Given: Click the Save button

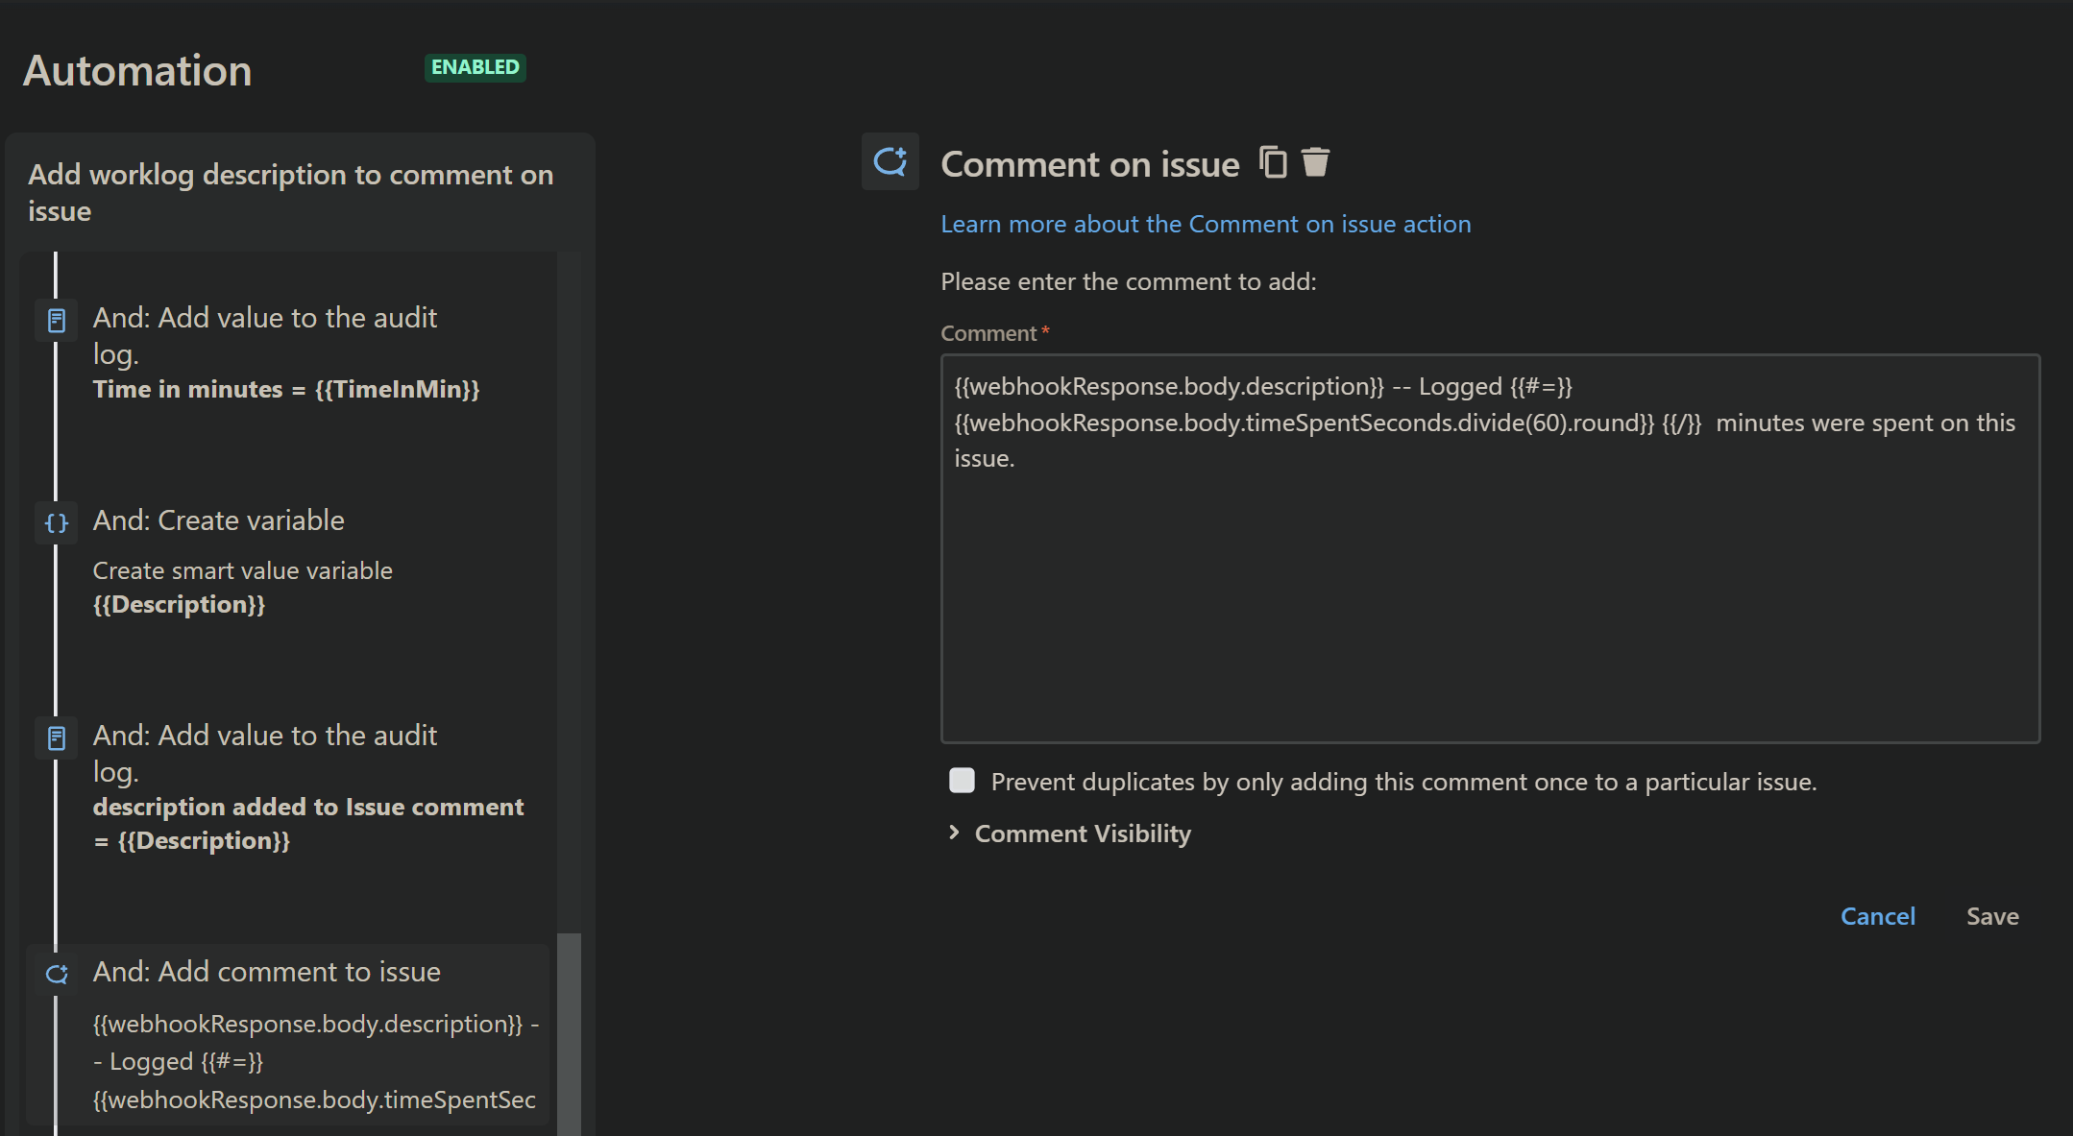Looking at the screenshot, I should coord(1991,916).
